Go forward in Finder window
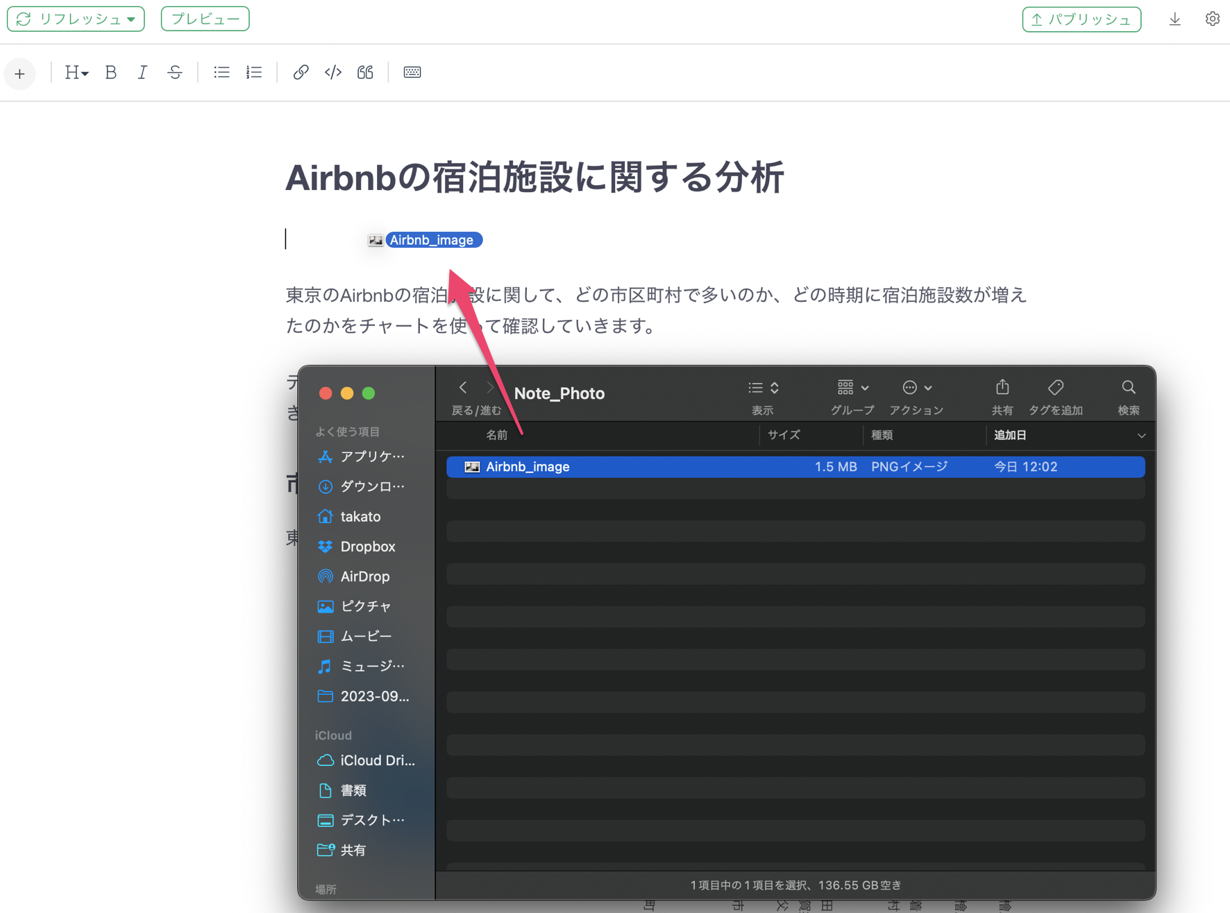 (490, 388)
